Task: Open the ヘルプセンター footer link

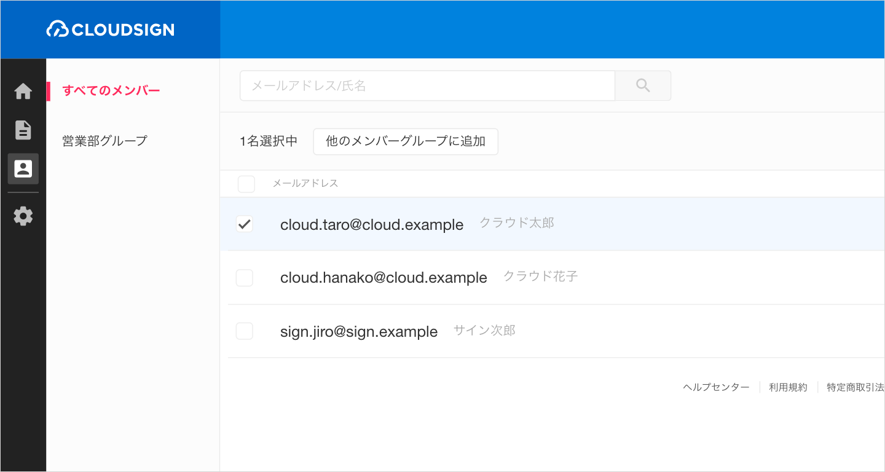Action: [716, 387]
